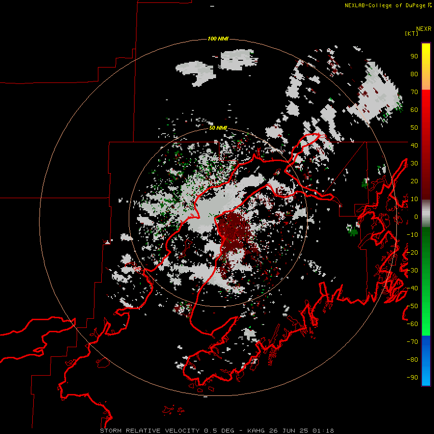Click the 90 value on the velocity scale

(x=414, y=56)
